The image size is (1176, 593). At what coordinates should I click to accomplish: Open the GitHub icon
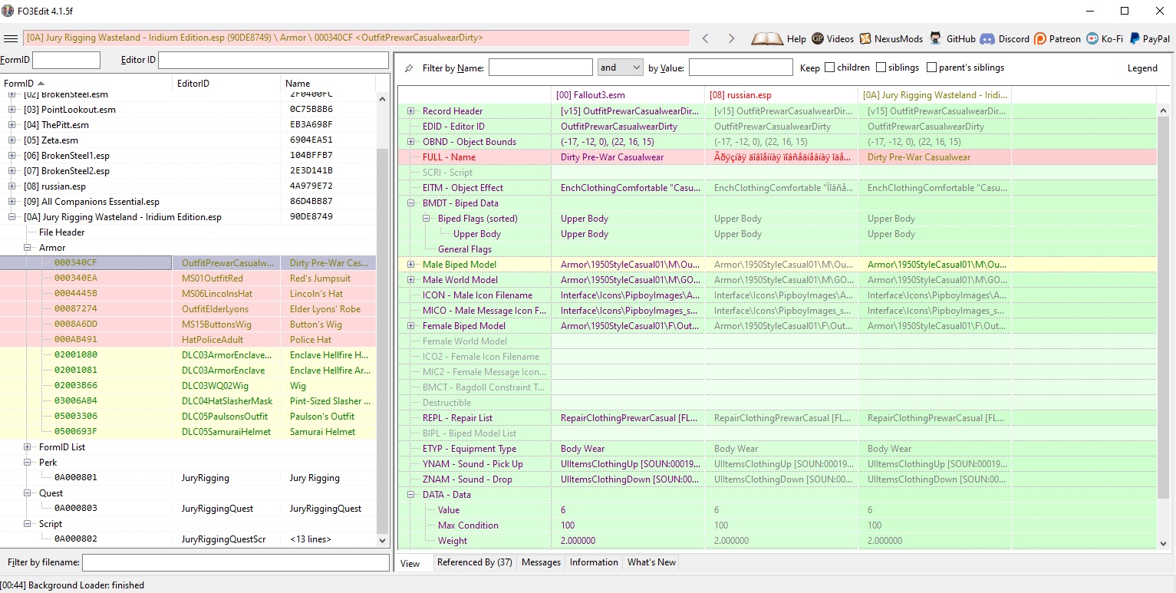pos(936,38)
